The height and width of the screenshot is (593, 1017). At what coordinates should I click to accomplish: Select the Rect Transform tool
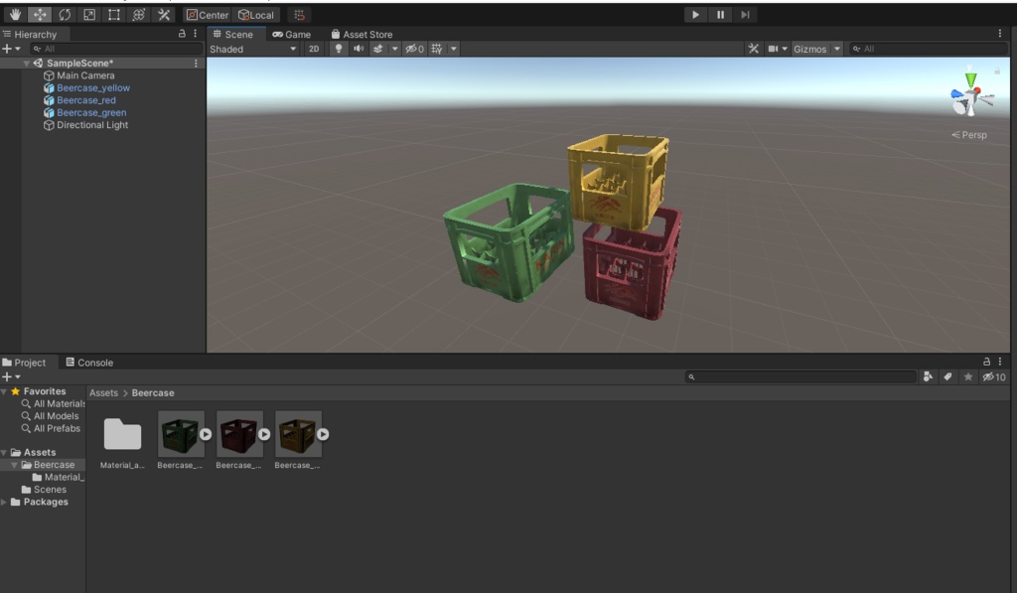coord(112,14)
